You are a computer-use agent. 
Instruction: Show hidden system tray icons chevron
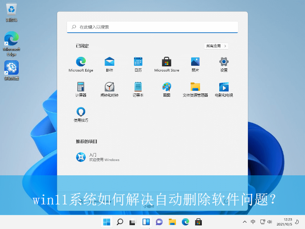[244, 222]
